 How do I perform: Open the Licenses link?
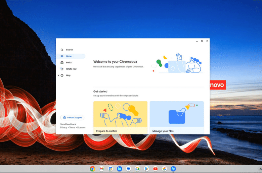(81, 127)
